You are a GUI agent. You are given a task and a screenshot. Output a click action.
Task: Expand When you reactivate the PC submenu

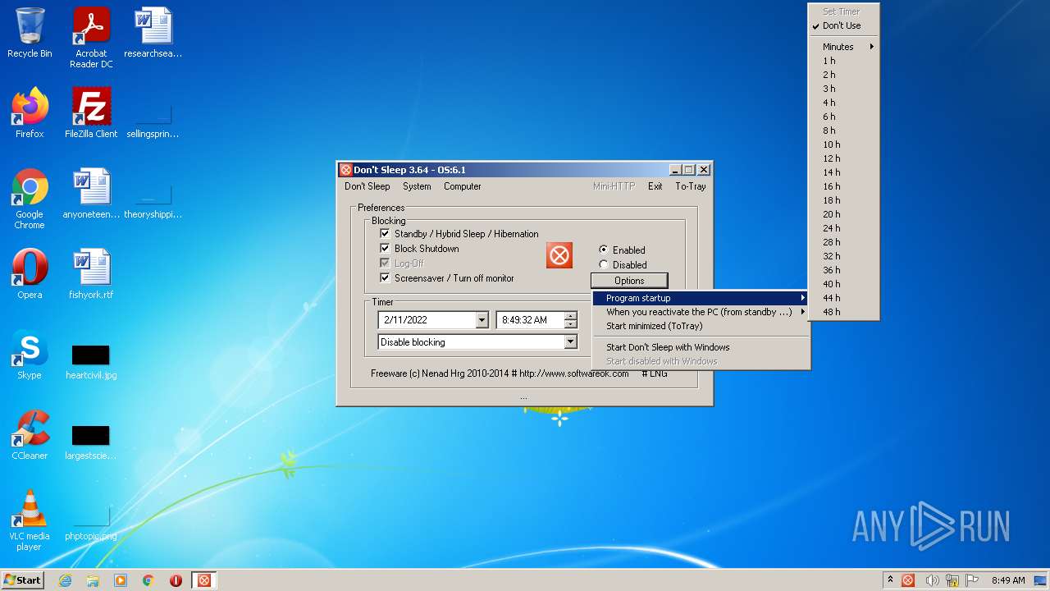tap(701, 312)
